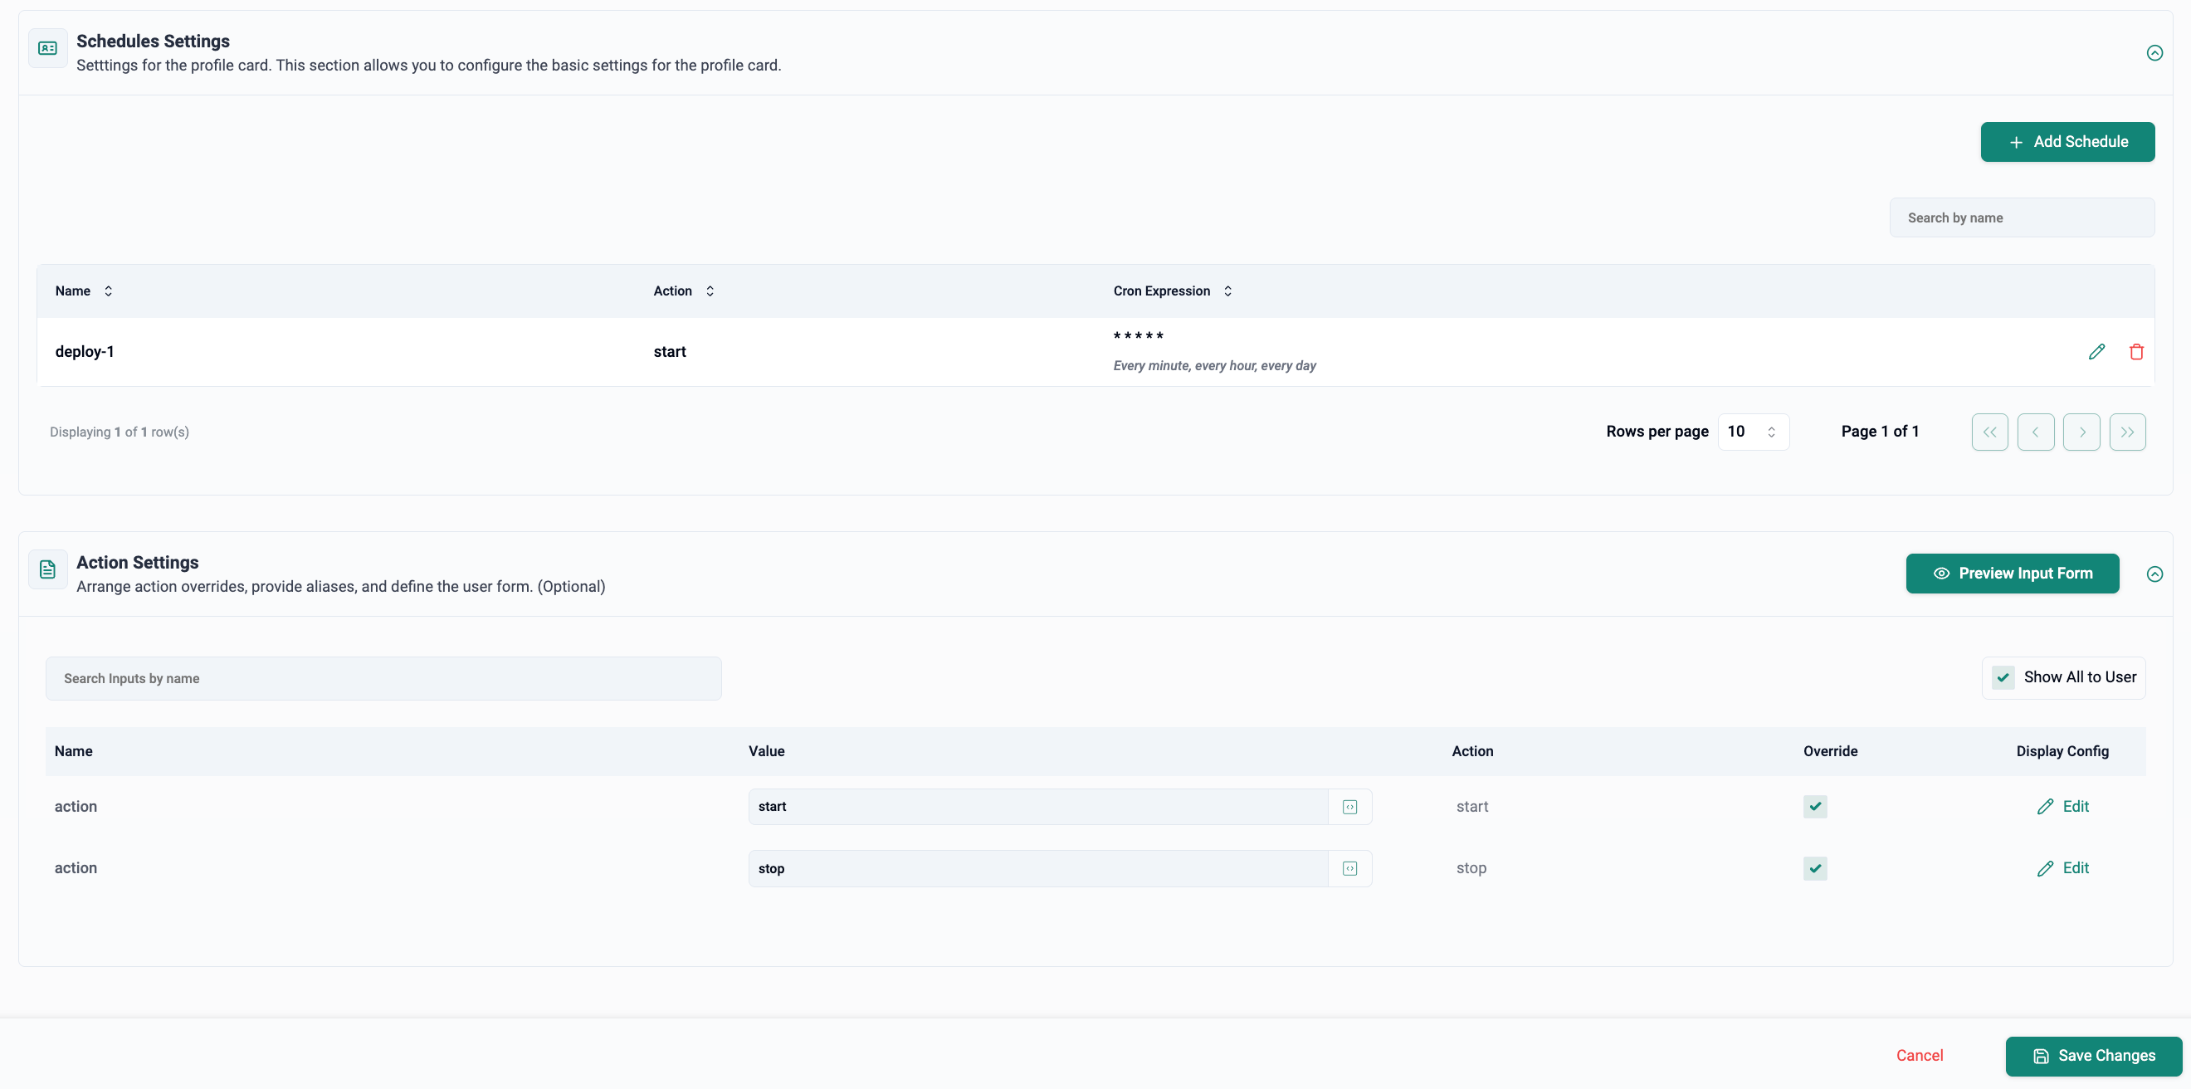
Task: Open Preview Input Form
Action: tap(2012, 574)
